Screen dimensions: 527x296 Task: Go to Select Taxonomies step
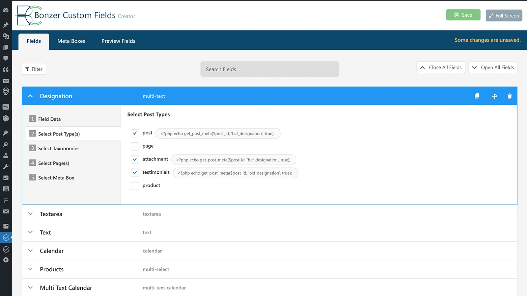(59, 148)
